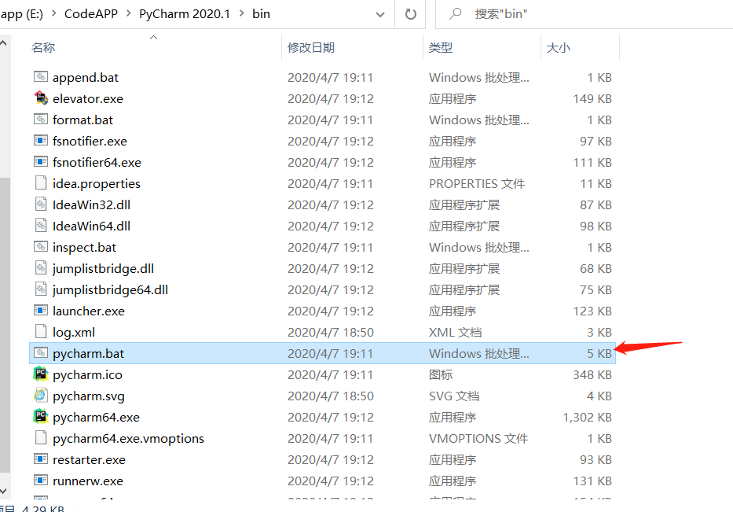Click the 1,302 KB size value
The image size is (733, 512).
pyautogui.click(x=587, y=417)
